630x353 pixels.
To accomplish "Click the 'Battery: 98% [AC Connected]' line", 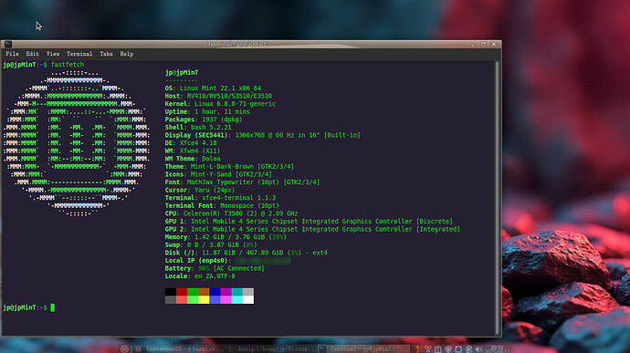I will pyautogui.click(x=215, y=268).
